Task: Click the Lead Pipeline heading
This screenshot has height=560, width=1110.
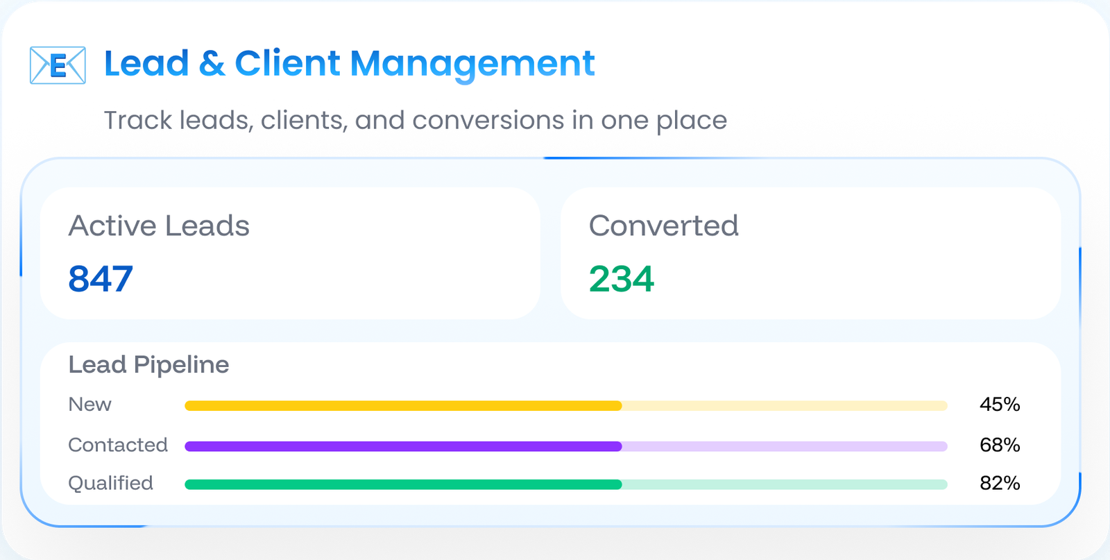Action: point(148,365)
